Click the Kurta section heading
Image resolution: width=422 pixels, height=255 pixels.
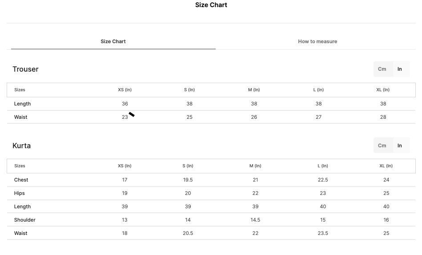(x=21, y=146)
